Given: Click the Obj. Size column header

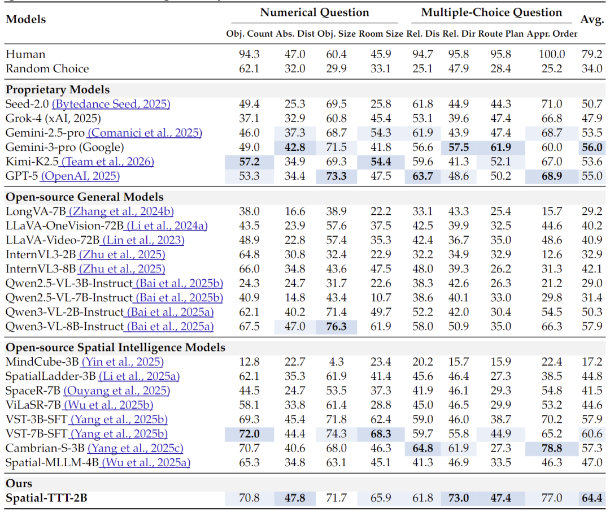Looking at the screenshot, I should coord(337,34).
